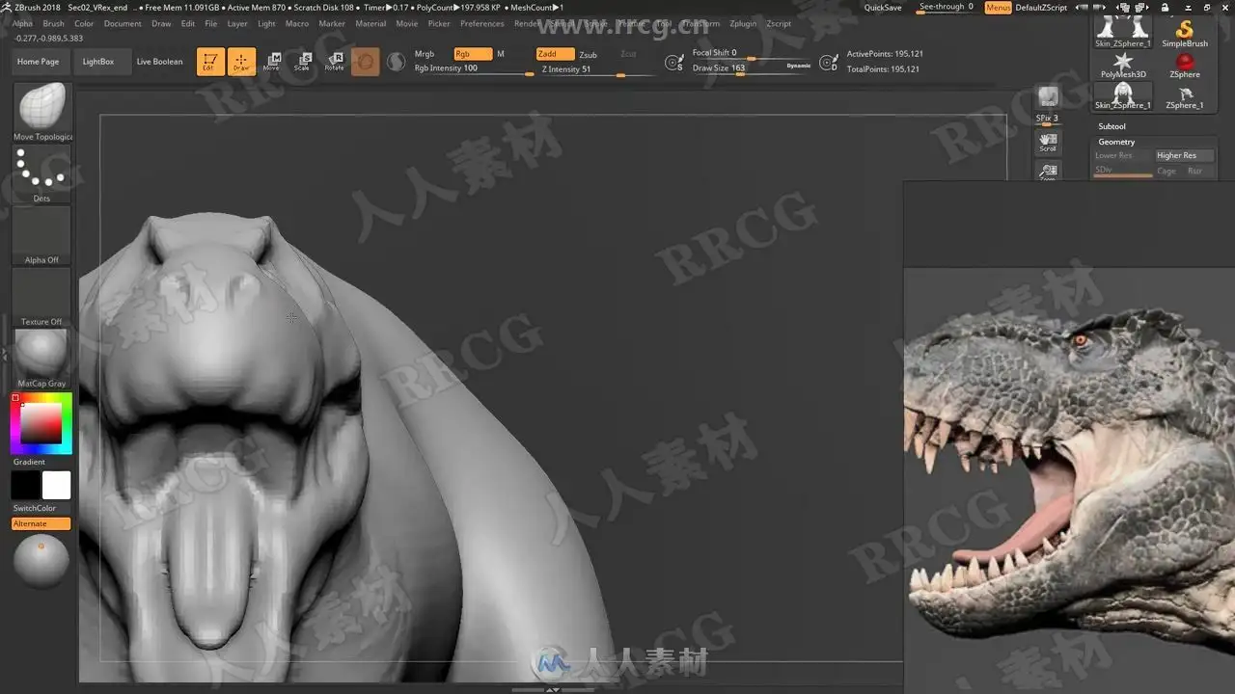Select the red ZSphere tool
Viewport: 1235px width, 694px height.
[x=1185, y=65]
